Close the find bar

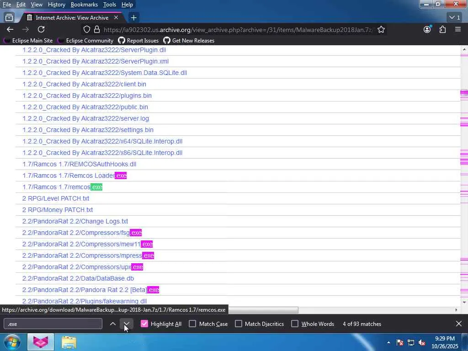(459, 324)
